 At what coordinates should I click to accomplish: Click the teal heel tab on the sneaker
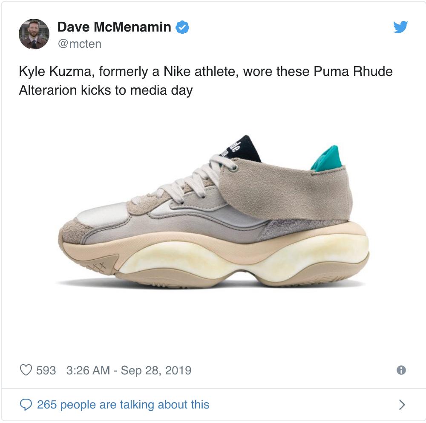tap(327, 159)
